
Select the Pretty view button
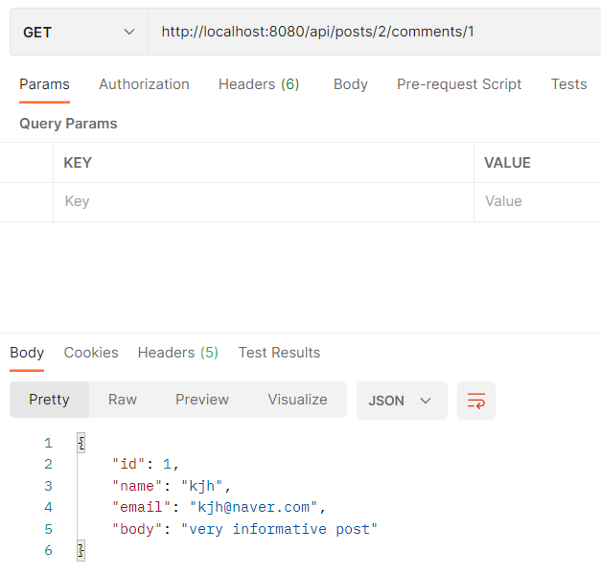point(50,400)
